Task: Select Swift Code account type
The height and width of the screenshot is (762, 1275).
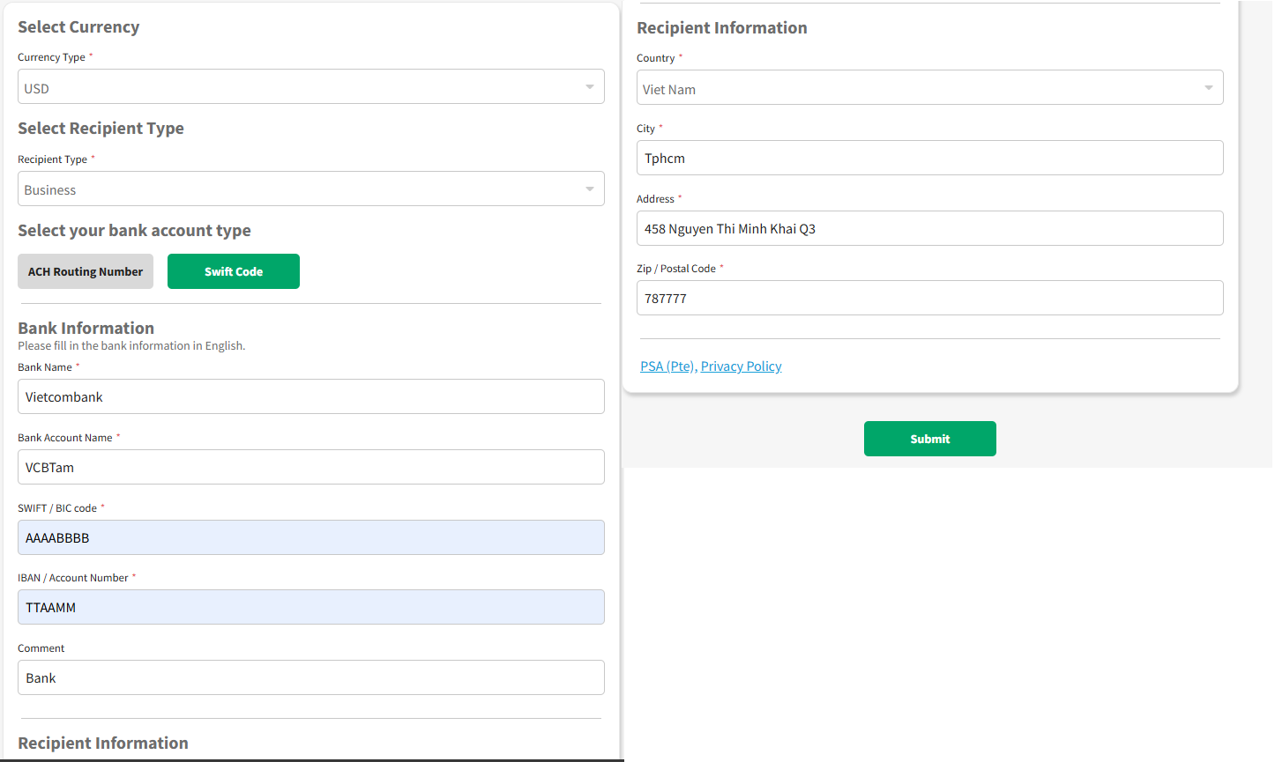Action: click(234, 271)
